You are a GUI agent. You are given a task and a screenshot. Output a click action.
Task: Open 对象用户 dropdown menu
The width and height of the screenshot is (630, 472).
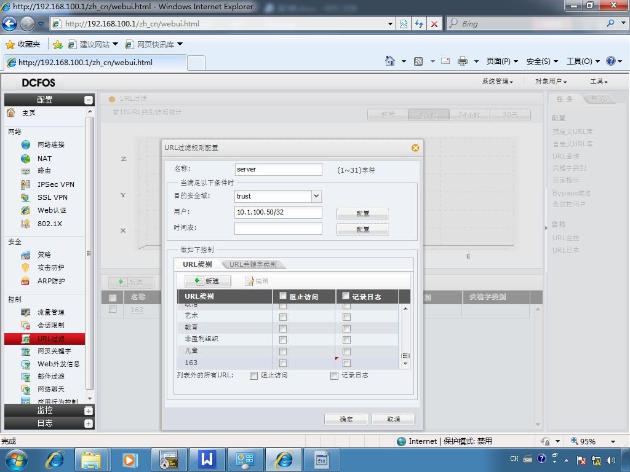[x=551, y=82]
